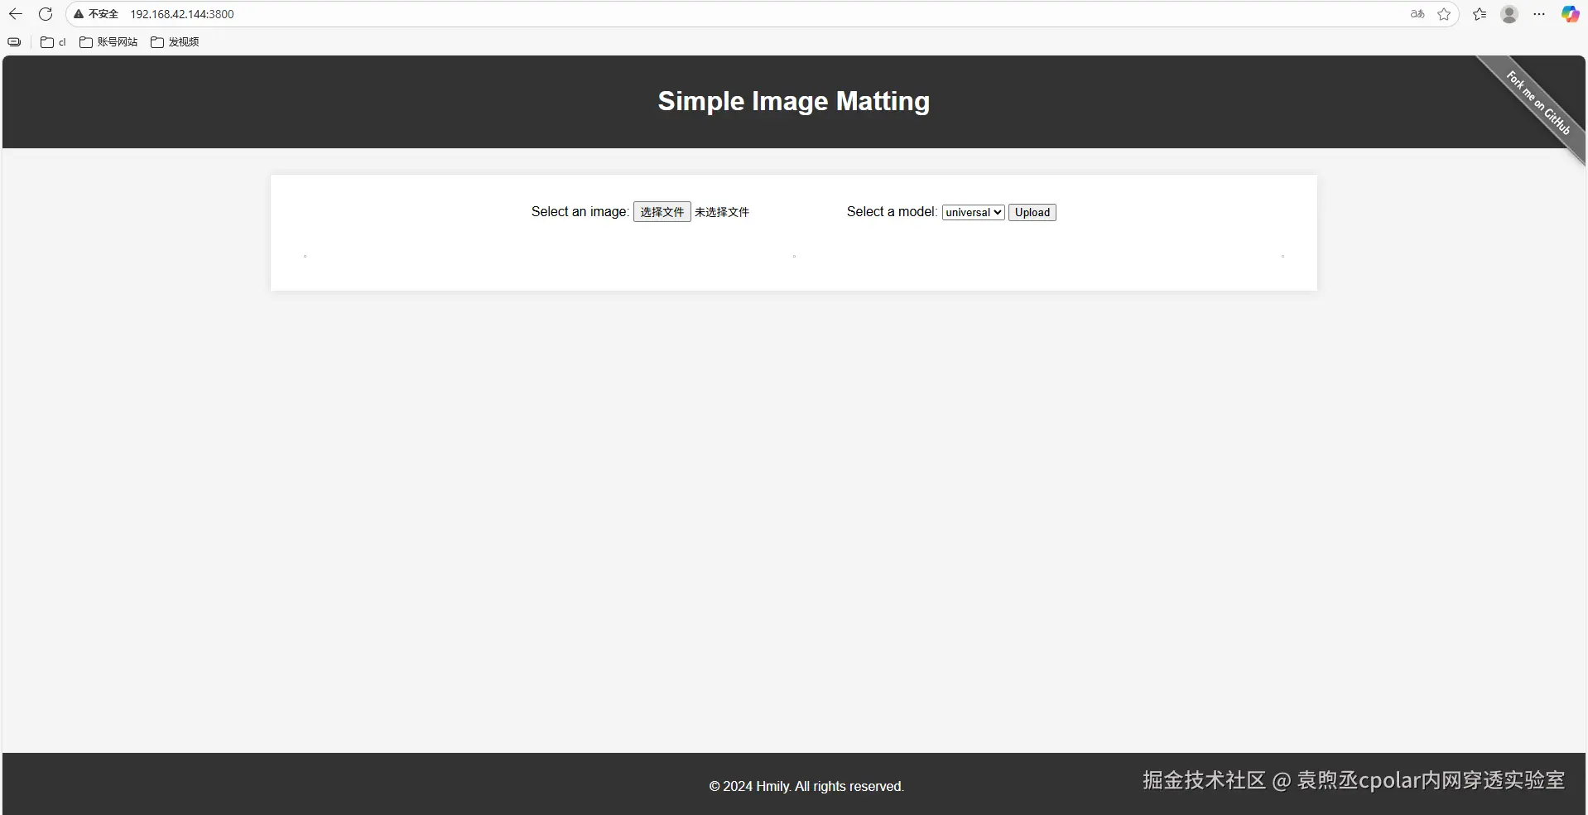Image resolution: width=1588 pixels, height=815 pixels.
Task: Open the browser profile avatar
Action: 1509,14
